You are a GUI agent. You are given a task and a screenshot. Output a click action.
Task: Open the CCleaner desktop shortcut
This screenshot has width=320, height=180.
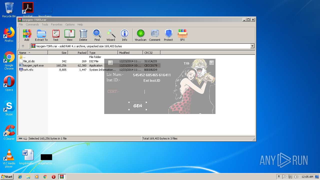click(9, 132)
